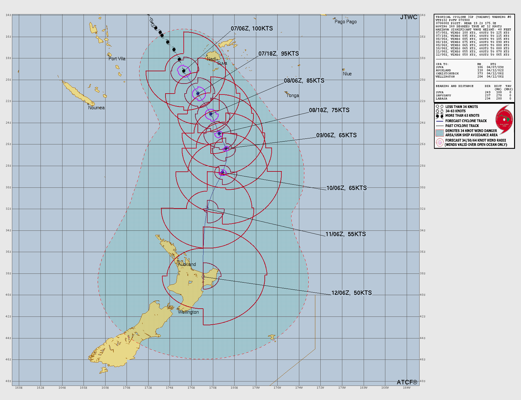This screenshot has height=400, width=521.
Task: Select the 08/06Z, 85KTS forecast label
Action: 304,81
